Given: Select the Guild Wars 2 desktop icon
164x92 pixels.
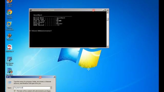Looking at the screenshot, I should pyautogui.click(x=10, y=48).
